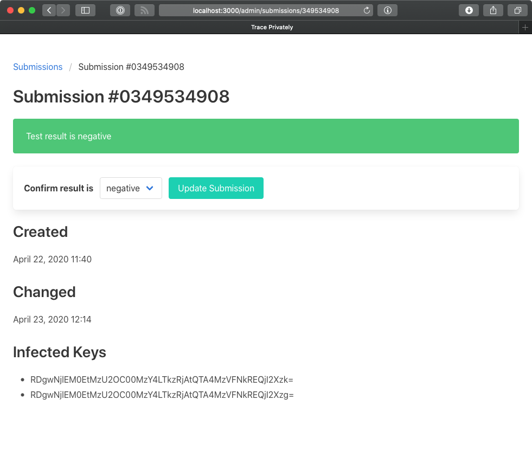
Task: Open the site info extension icon
Action: click(x=387, y=10)
